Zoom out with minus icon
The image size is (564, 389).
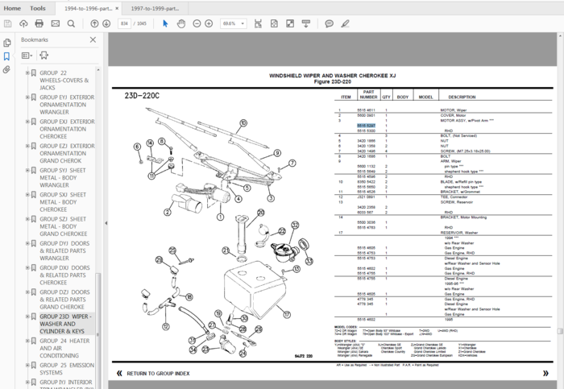click(x=197, y=23)
